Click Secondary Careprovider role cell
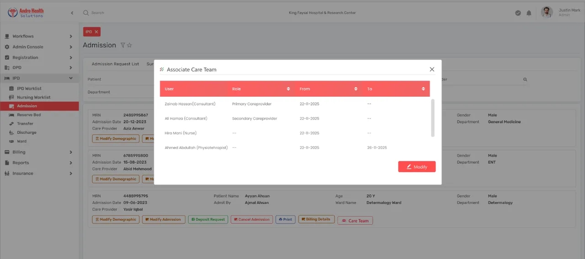 click(x=255, y=119)
